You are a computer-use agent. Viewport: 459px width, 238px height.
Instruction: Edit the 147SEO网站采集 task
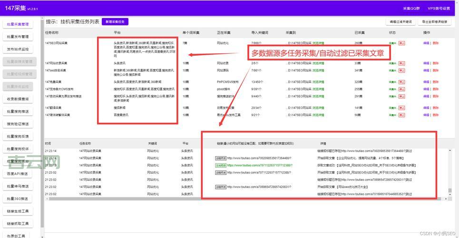pyautogui.click(x=426, y=43)
